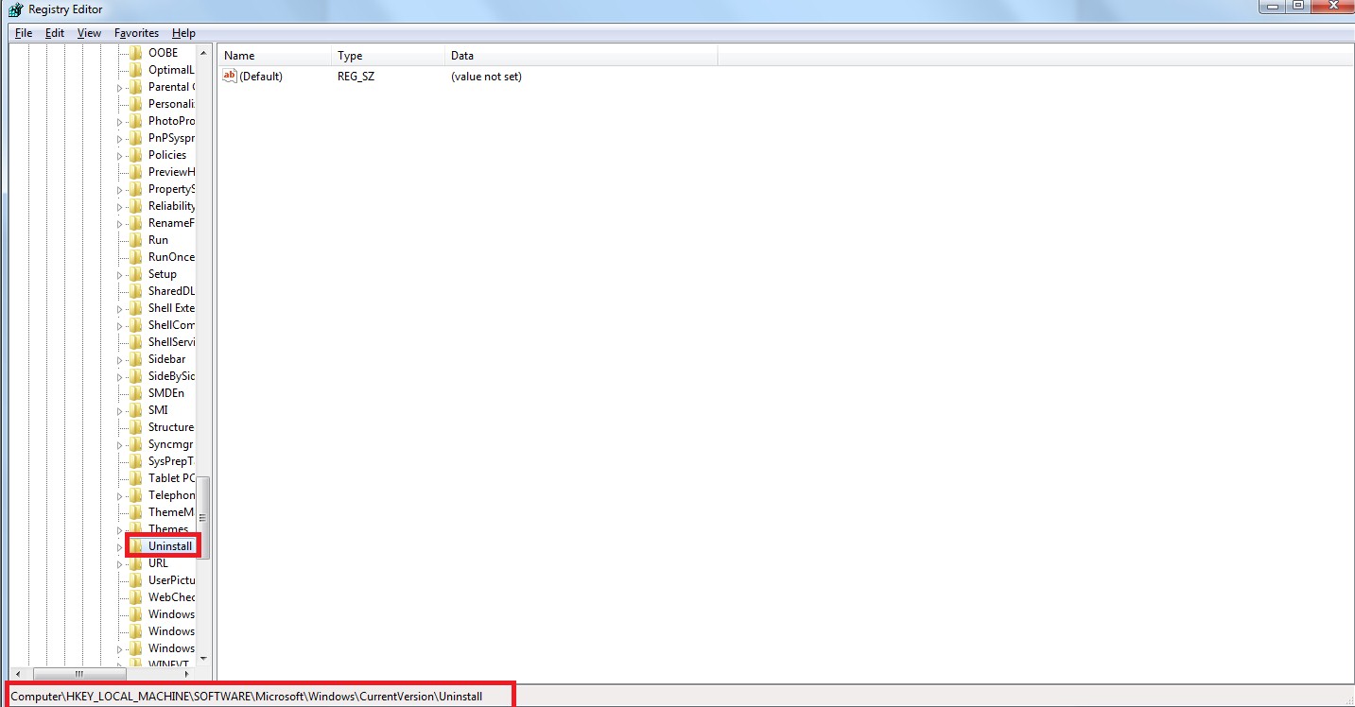The image size is (1355, 707).
Task: Click the SMDEn key folder icon
Action: [x=136, y=393]
